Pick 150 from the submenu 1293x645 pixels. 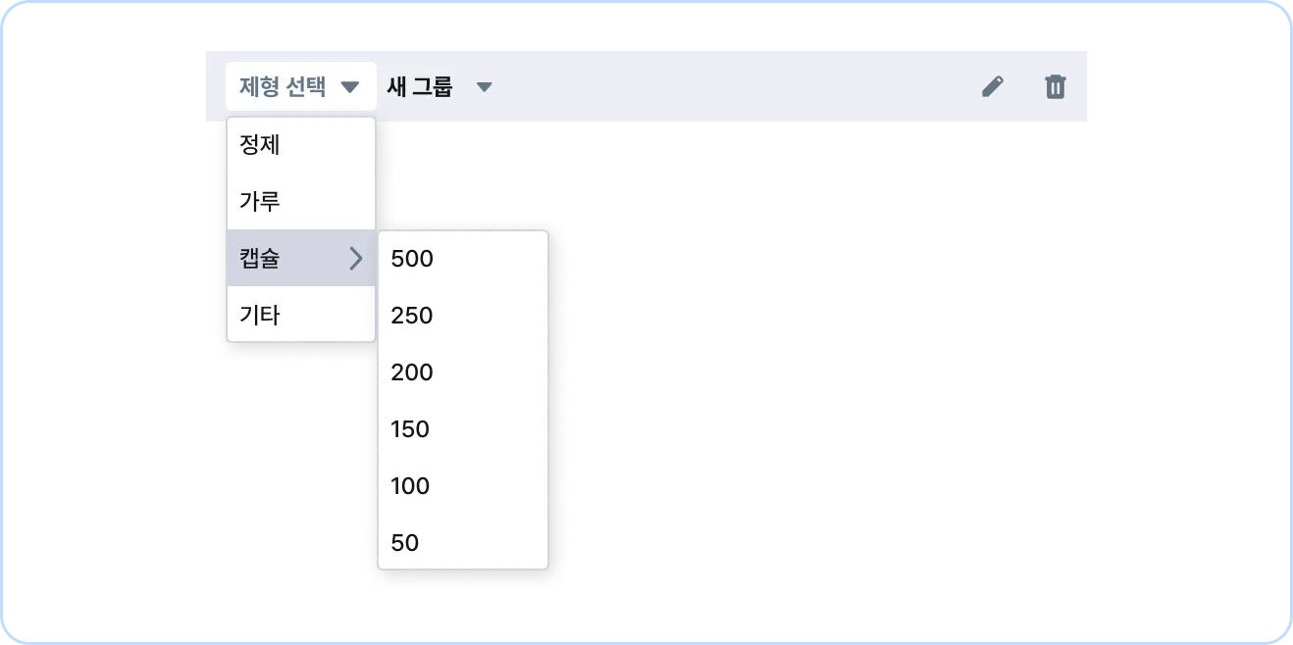click(x=463, y=429)
